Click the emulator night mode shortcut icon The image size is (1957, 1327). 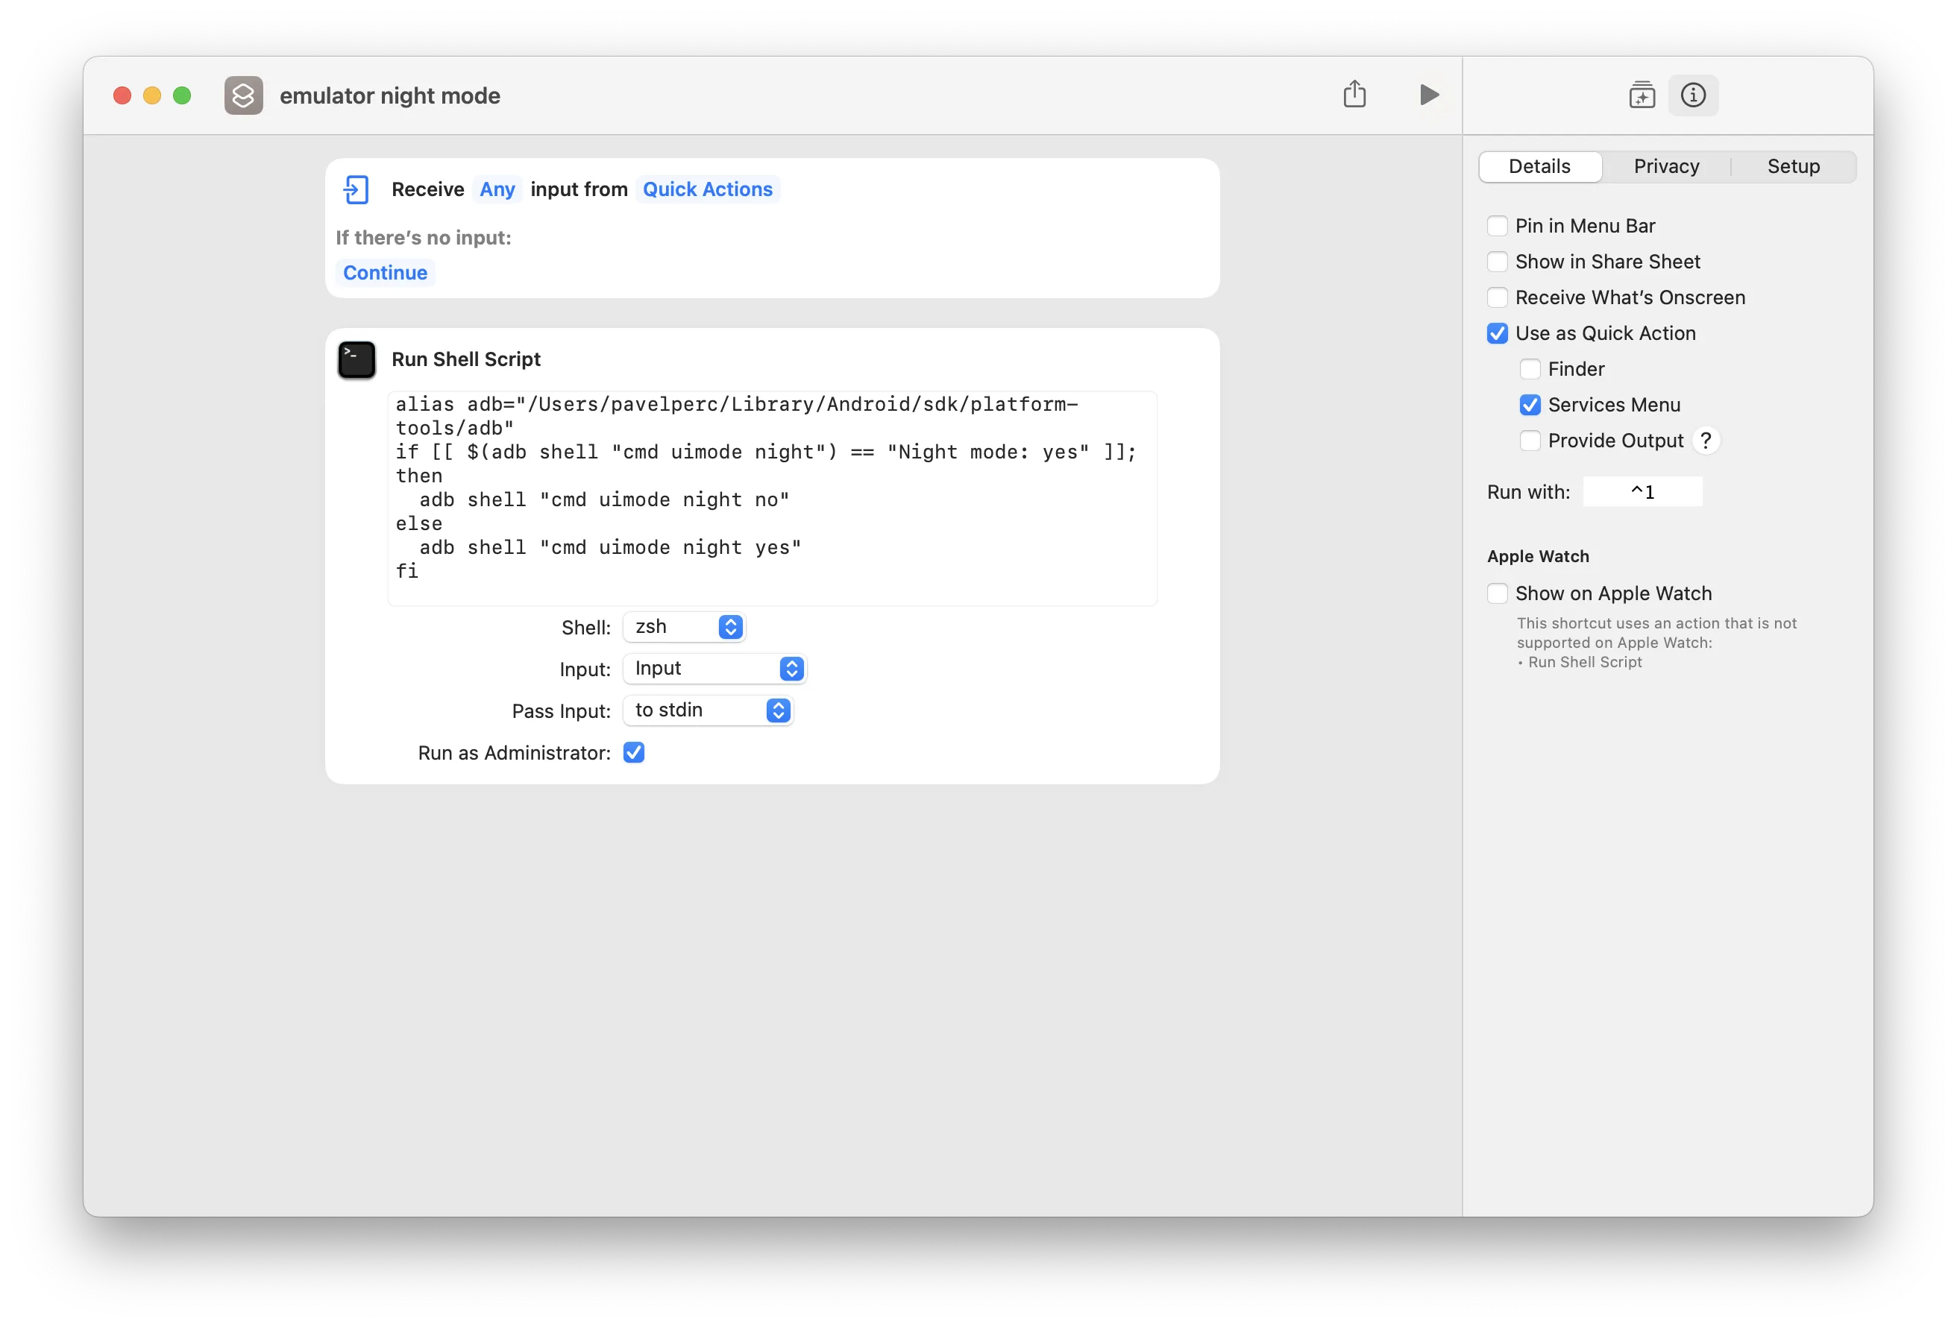pyautogui.click(x=243, y=95)
